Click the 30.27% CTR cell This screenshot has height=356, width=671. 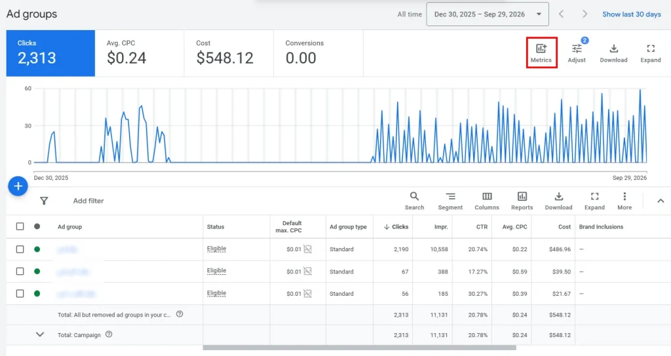click(478, 294)
